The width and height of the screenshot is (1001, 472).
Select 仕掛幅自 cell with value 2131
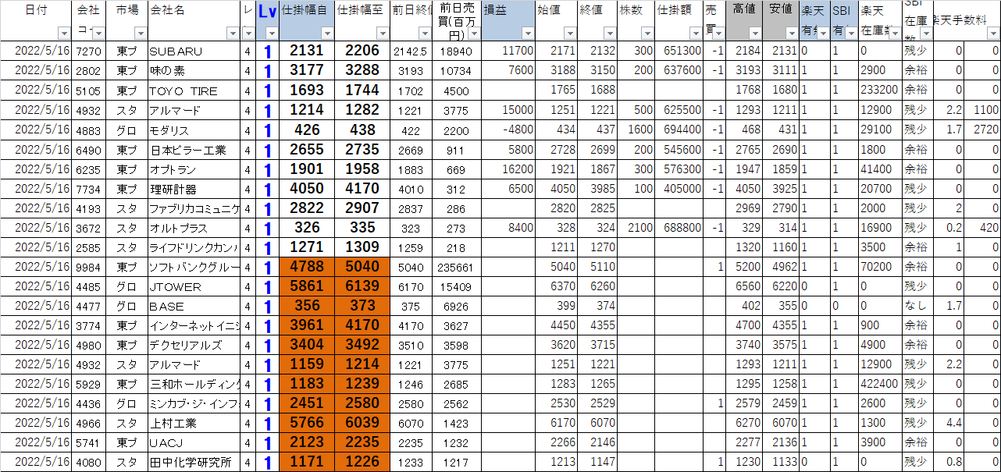tap(307, 51)
